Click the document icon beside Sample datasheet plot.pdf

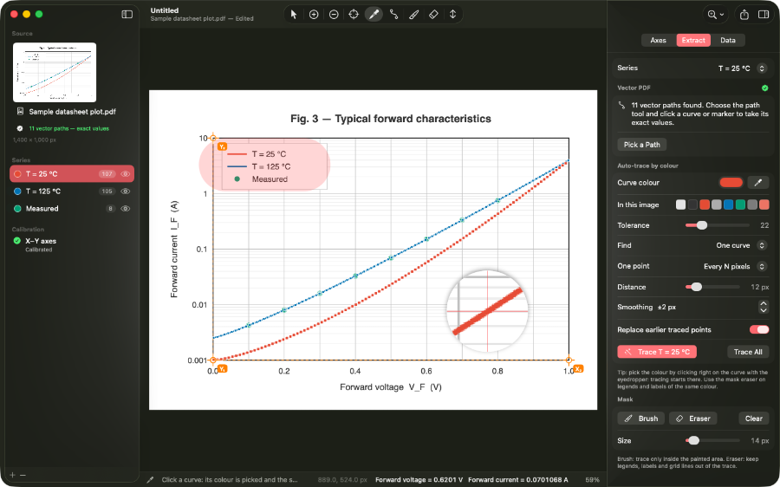[20, 112]
